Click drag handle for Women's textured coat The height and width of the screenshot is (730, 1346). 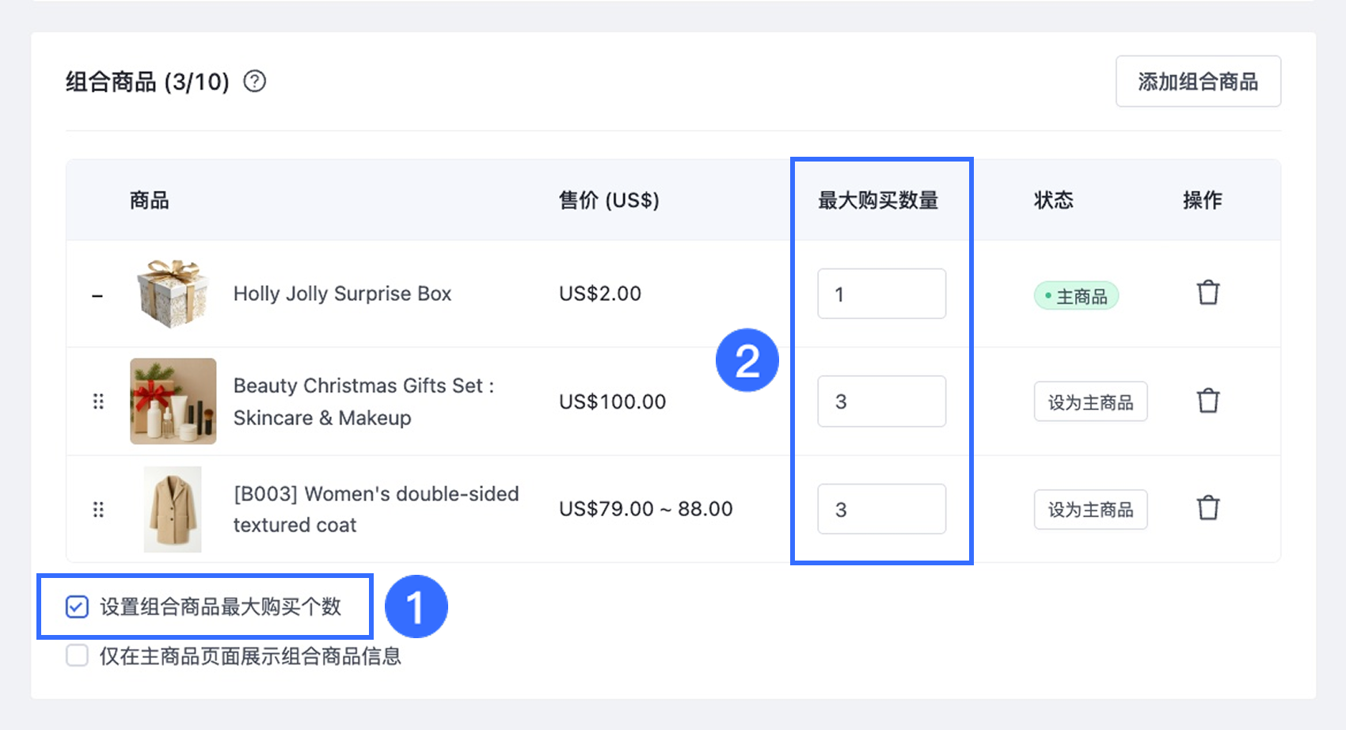98,509
